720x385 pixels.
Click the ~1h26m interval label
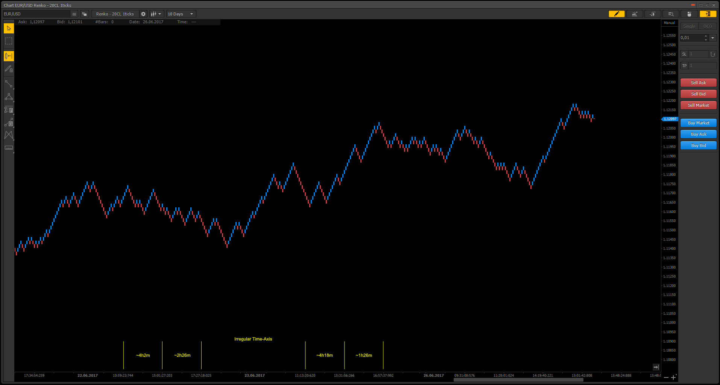click(x=364, y=355)
